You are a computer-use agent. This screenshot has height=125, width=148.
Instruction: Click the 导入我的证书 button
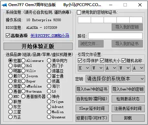(x=127, y=44)
